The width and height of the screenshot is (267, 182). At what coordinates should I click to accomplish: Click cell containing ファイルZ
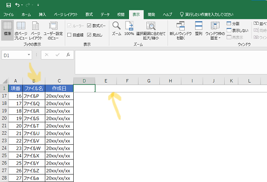[x=34, y=171]
